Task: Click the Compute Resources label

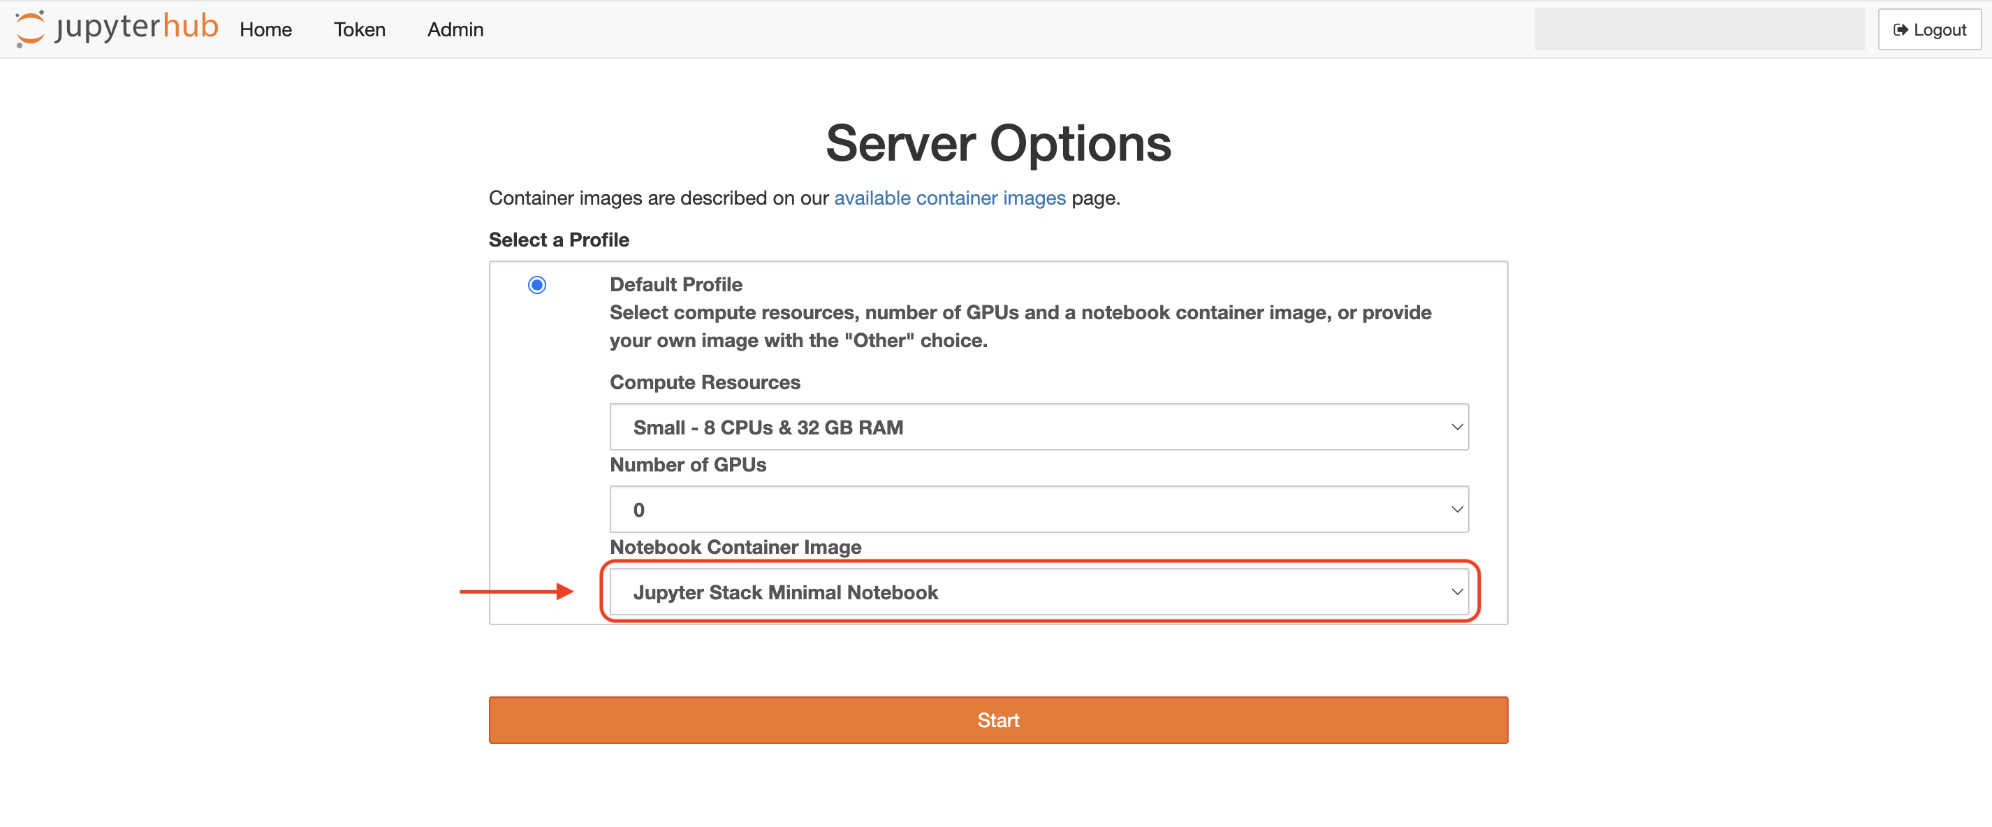Action: point(705,382)
